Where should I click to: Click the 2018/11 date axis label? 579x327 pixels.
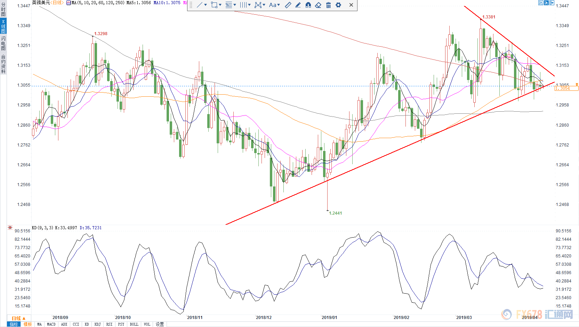(195, 317)
